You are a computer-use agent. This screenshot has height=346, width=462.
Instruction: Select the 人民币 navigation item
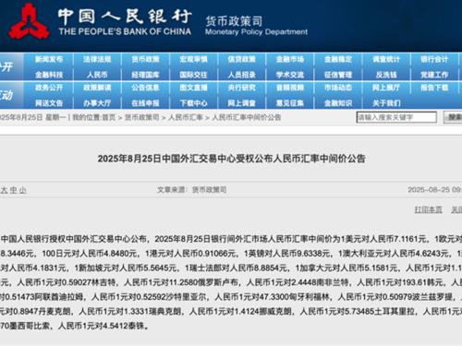(97, 75)
